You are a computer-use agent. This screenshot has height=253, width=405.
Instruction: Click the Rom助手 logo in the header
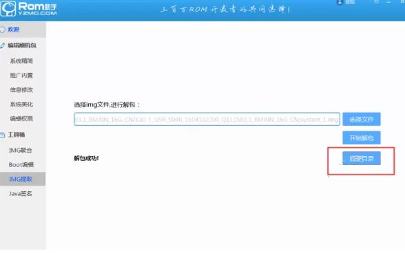(x=28, y=9)
